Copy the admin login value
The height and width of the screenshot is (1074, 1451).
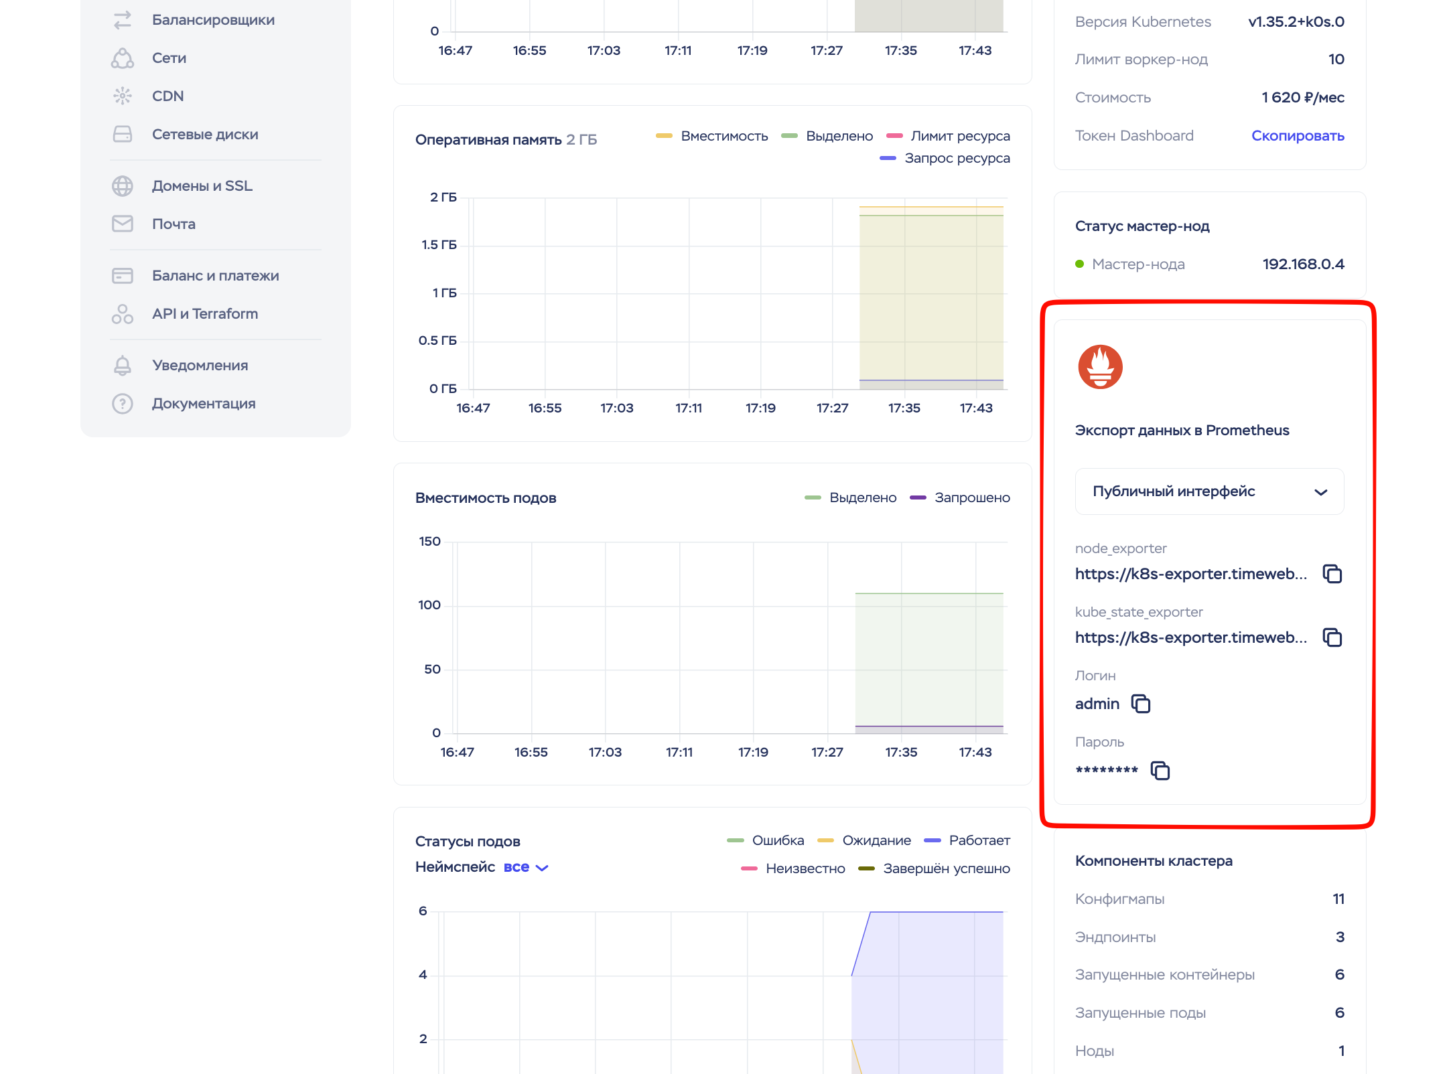[x=1140, y=704]
